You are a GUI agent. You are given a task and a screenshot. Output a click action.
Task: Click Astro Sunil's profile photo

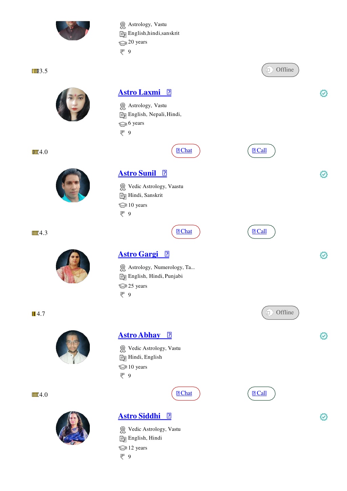pos(73,185)
